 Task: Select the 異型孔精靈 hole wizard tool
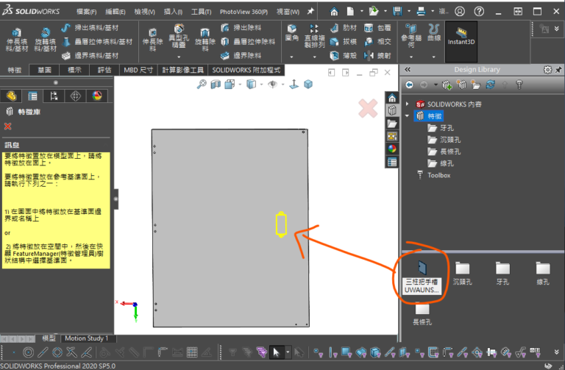click(x=176, y=37)
